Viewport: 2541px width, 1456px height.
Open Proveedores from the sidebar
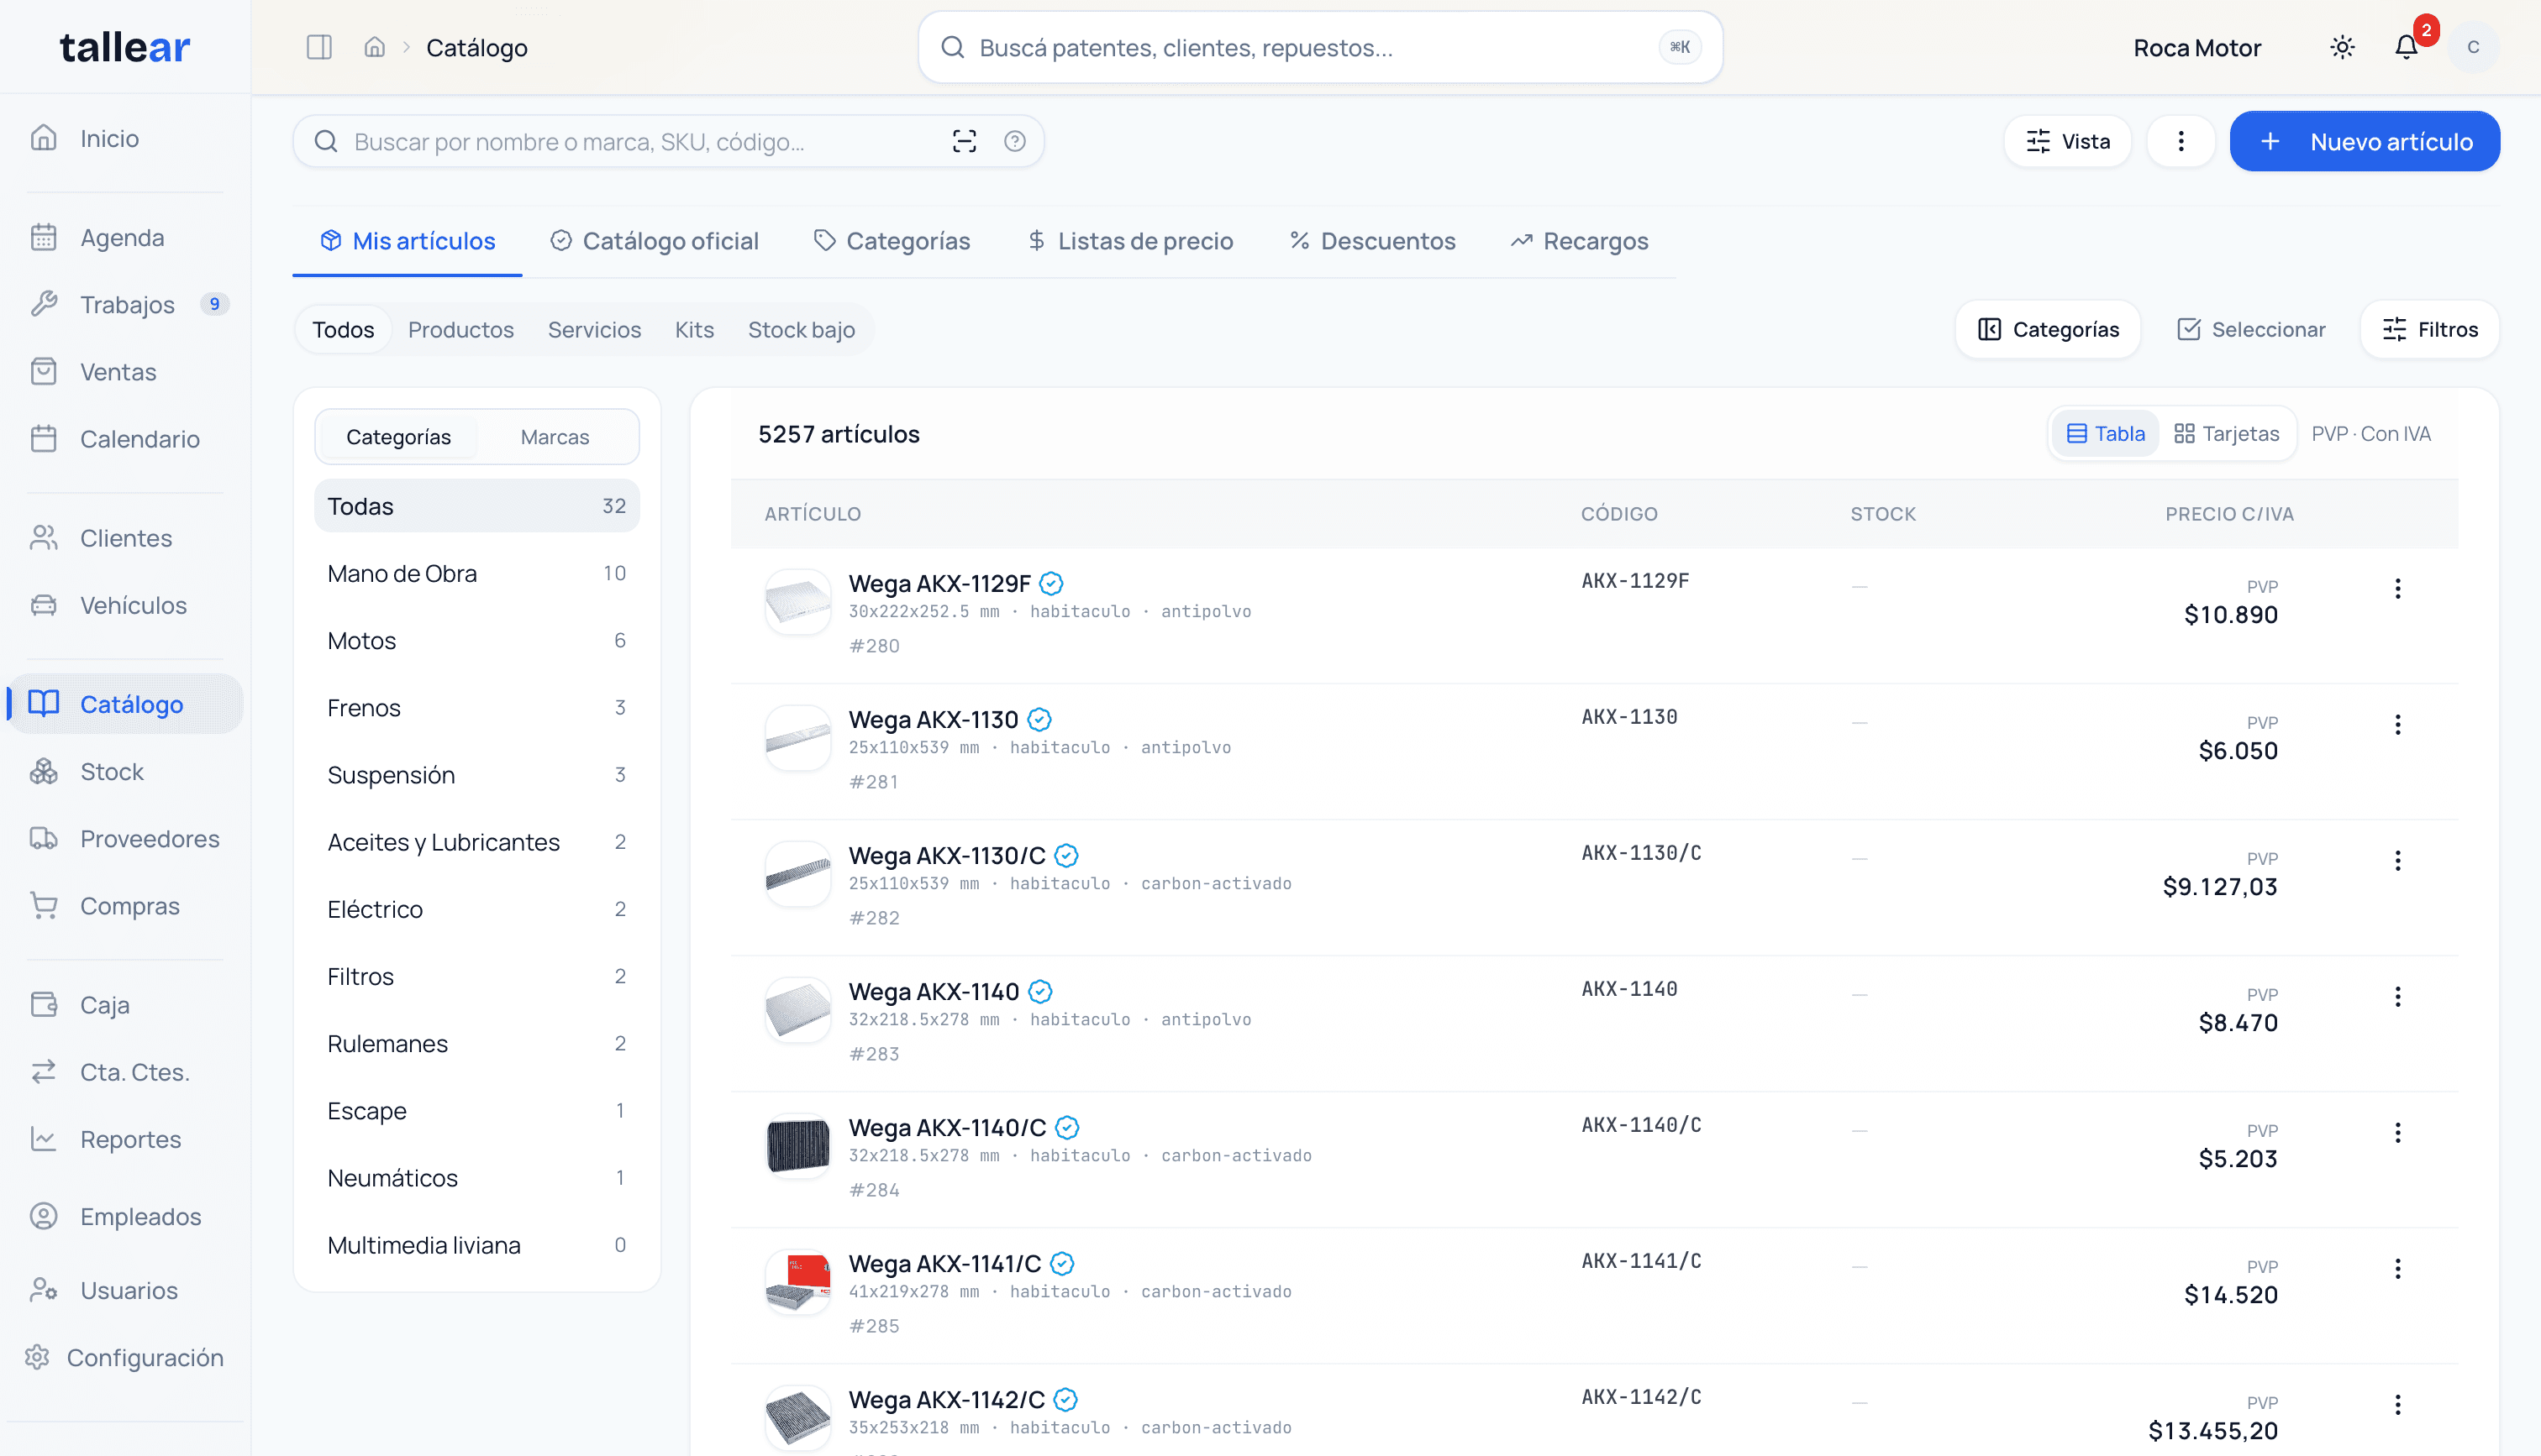coord(125,838)
